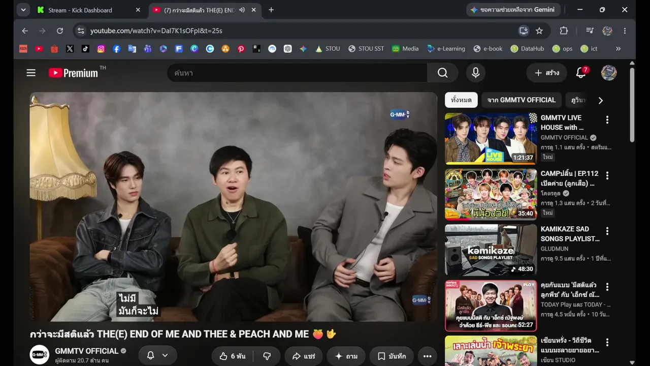Screen dimensions: 650x366
Task: Close the Kick Dashboard tab
Action: (x=138, y=10)
